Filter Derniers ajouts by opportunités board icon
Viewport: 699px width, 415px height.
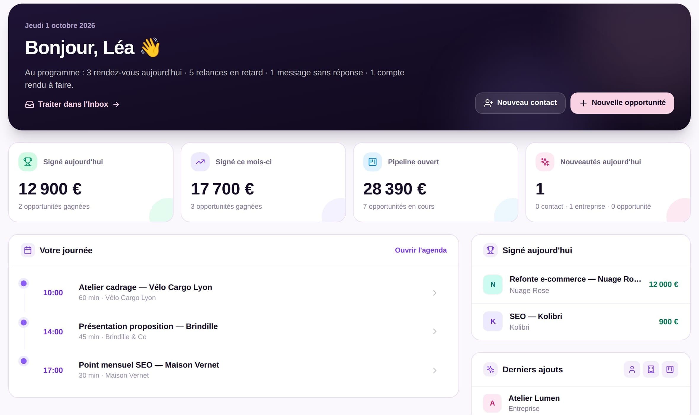point(670,369)
